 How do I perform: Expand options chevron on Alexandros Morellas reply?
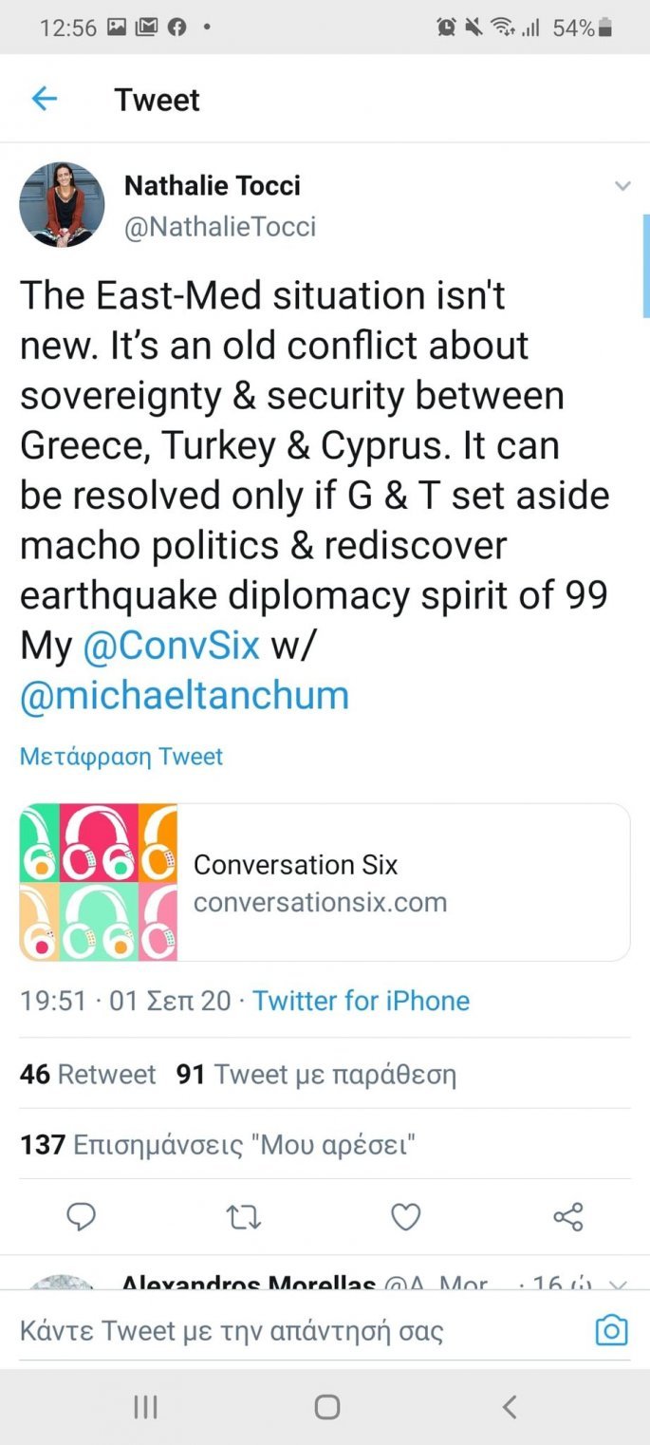[x=618, y=1284]
